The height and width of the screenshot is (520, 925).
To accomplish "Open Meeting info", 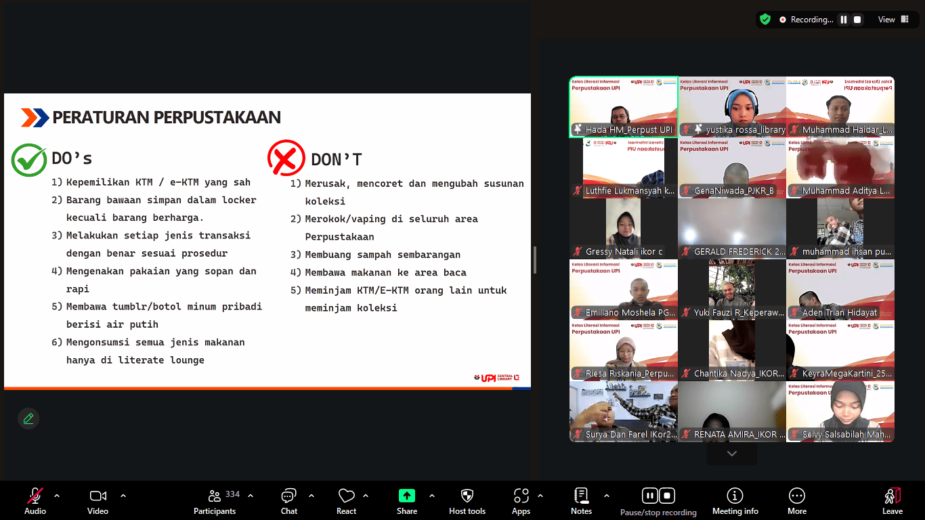I will click(735, 501).
